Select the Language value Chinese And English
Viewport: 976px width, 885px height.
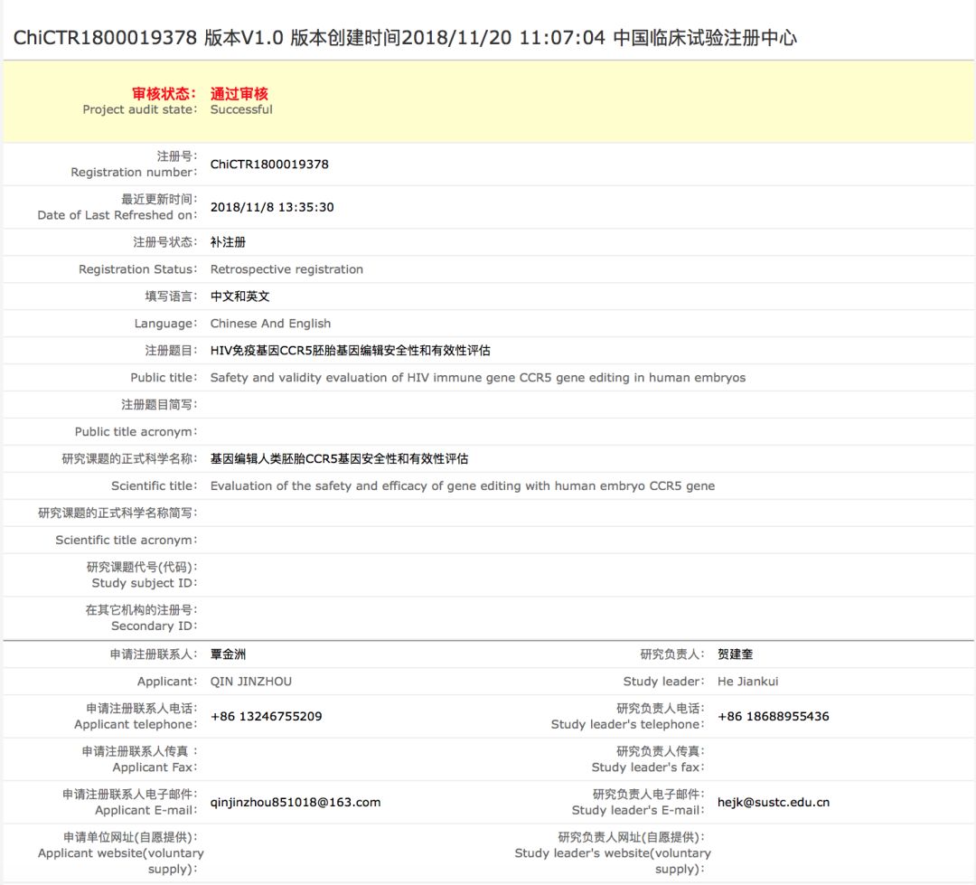[269, 323]
